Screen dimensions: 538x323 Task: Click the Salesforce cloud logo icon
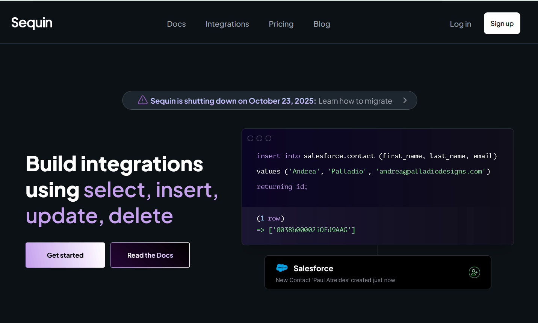click(x=282, y=268)
